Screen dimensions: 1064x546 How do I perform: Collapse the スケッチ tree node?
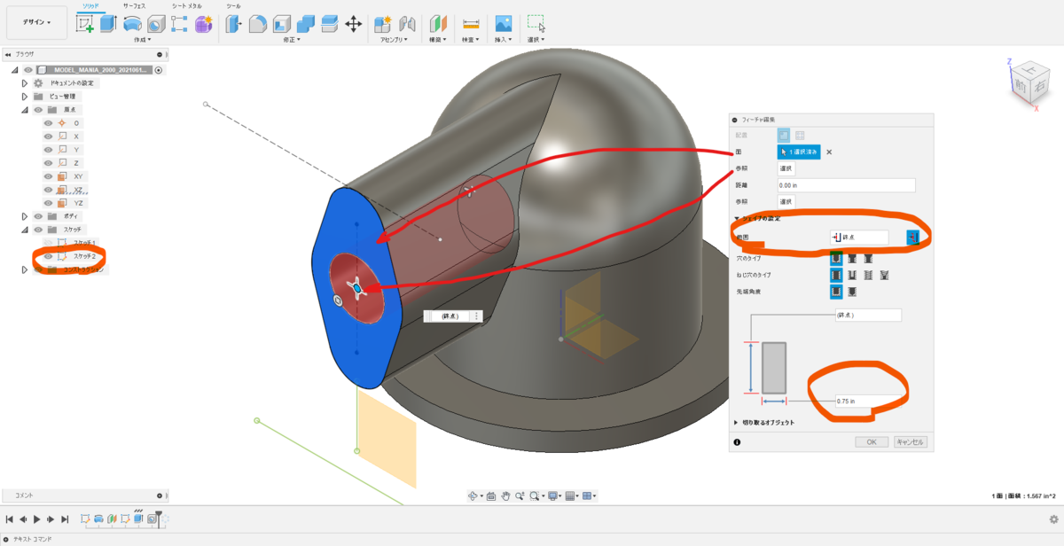(x=25, y=230)
